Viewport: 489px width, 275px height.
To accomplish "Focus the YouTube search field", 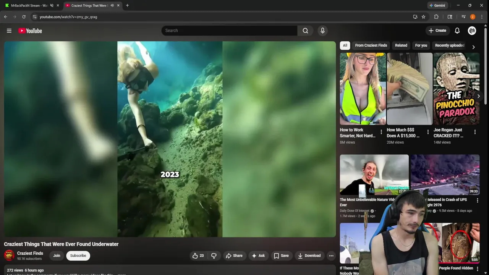I will tap(229, 31).
